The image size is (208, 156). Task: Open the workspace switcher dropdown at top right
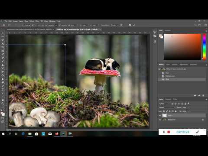tap(200, 25)
